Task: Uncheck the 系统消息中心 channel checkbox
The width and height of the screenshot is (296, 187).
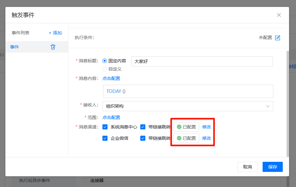Action: (x=105, y=127)
